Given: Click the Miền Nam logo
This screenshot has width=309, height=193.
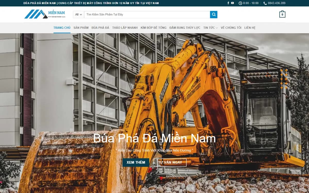Looking at the screenshot, I should [x=45, y=14].
